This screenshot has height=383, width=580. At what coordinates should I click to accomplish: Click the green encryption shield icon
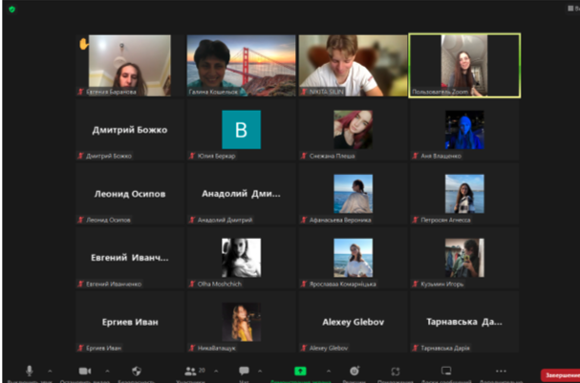point(12,9)
